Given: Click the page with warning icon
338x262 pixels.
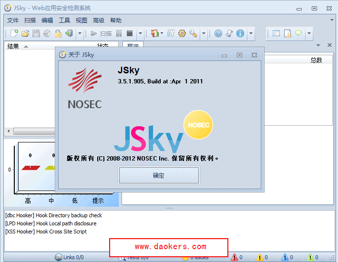Looking at the screenshot, I should [287, 33].
